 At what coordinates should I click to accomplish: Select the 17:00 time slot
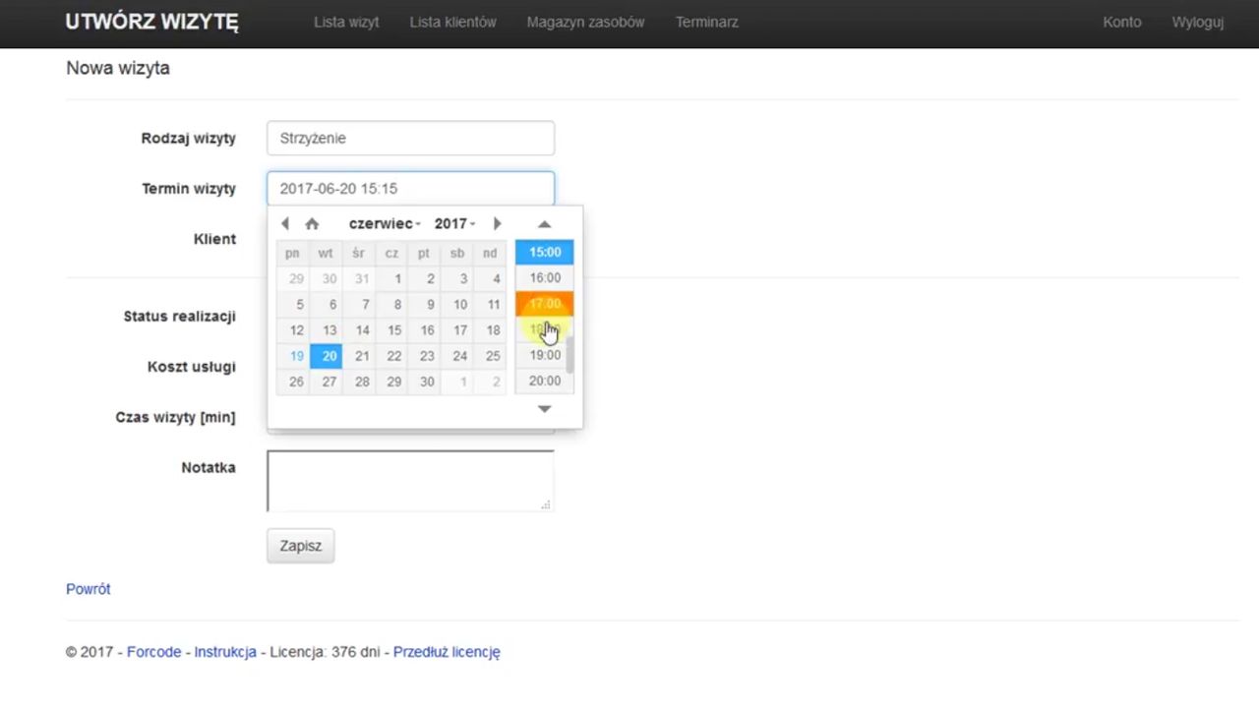(x=545, y=304)
